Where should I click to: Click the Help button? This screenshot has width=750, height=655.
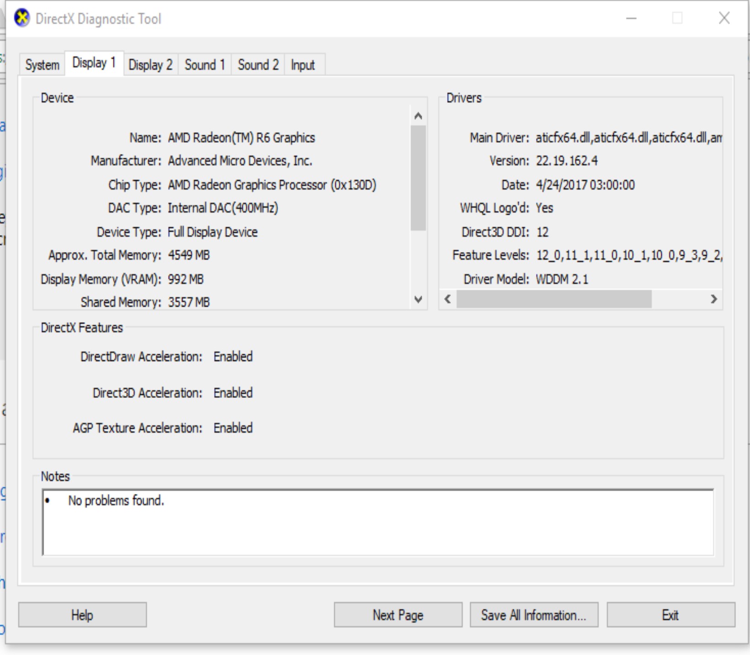click(x=82, y=615)
